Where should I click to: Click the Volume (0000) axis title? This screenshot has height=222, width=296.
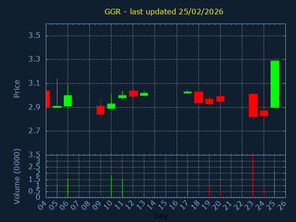click(17, 176)
